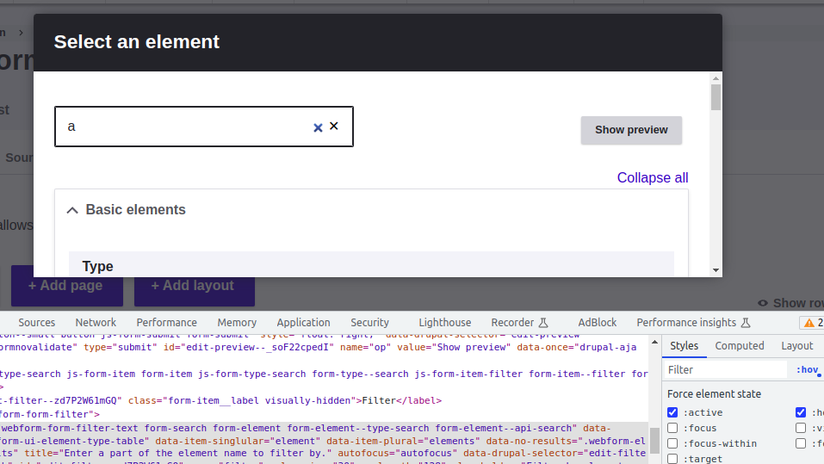Toggle the :hov element state button
Screen dimensions: 824x464
pos(807,369)
